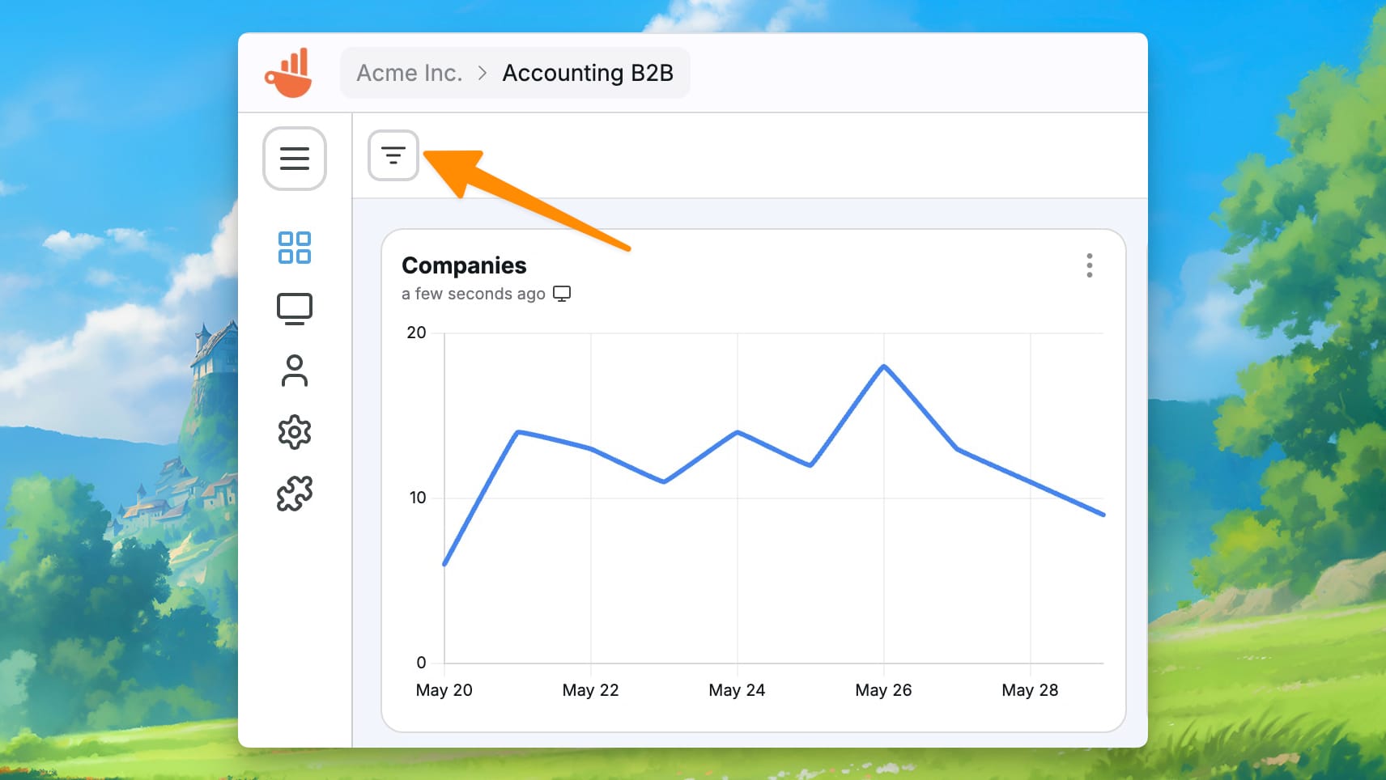Click the May 20 x-axis label

pos(444,690)
